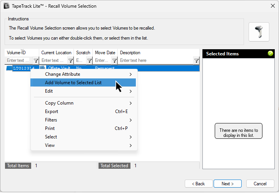Image resolution: width=279 pixels, height=193 pixels.
Task: Click the barcode scanner icon button
Action: [259, 32]
